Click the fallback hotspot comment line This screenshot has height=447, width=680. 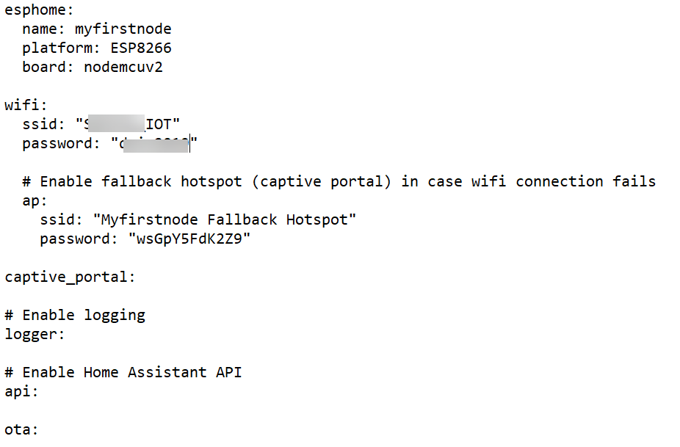pyautogui.click(x=339, y=181)
